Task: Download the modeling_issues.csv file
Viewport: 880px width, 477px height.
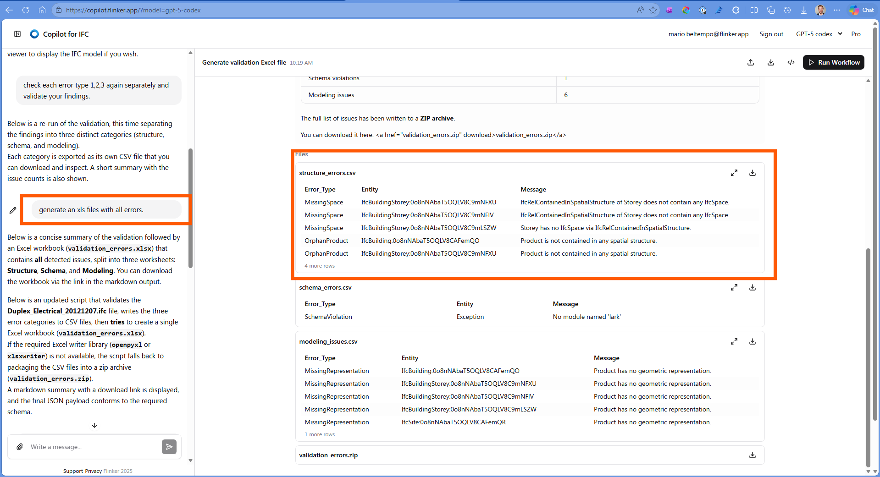Action: click(753, 341)
